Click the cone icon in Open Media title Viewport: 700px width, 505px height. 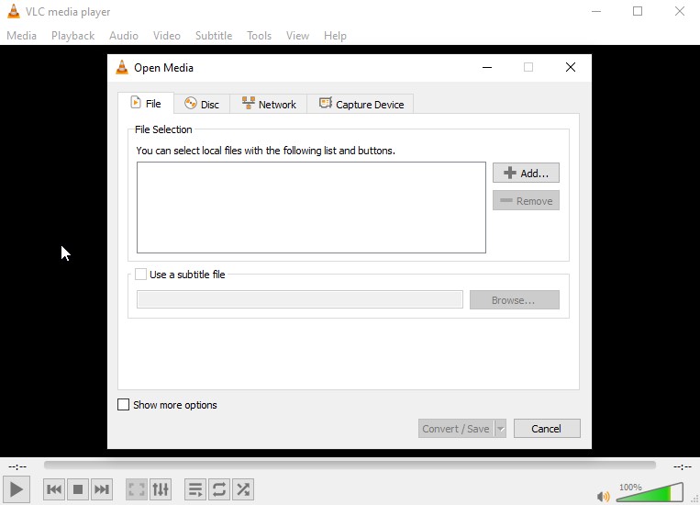click(122, 67)
